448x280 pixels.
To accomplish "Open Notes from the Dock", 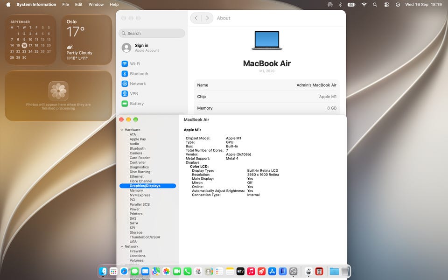I will [230, 271].
